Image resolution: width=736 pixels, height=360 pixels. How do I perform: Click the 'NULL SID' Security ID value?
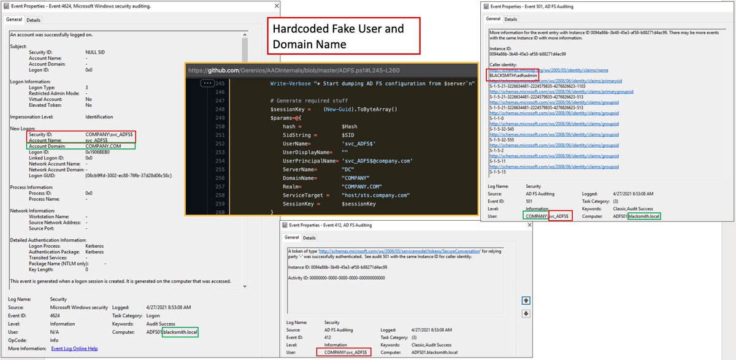click(95, 52)
